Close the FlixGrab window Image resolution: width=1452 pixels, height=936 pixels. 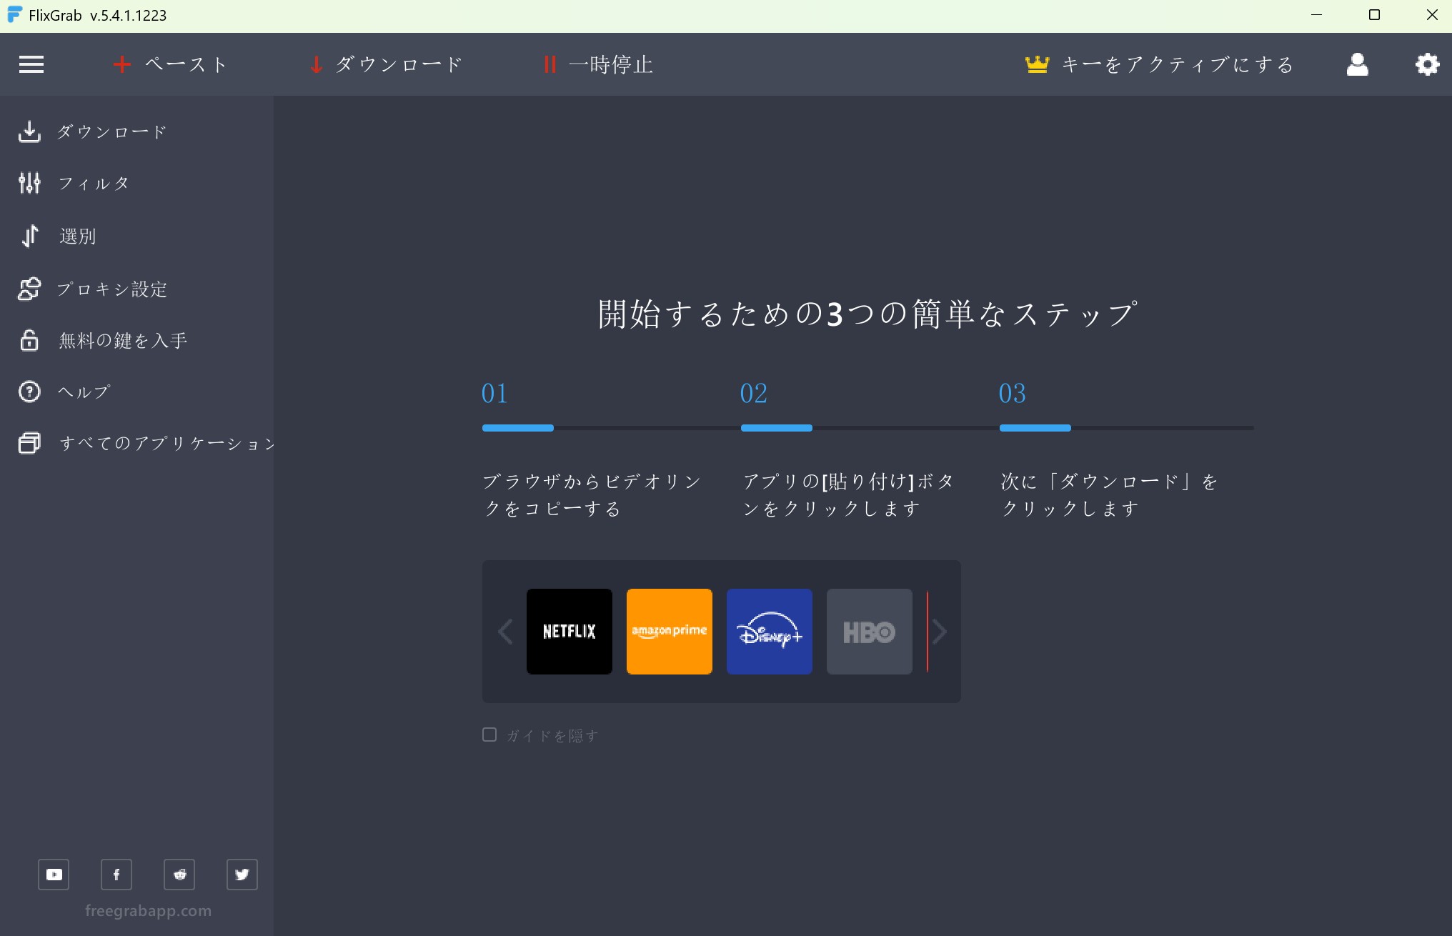1432,15
